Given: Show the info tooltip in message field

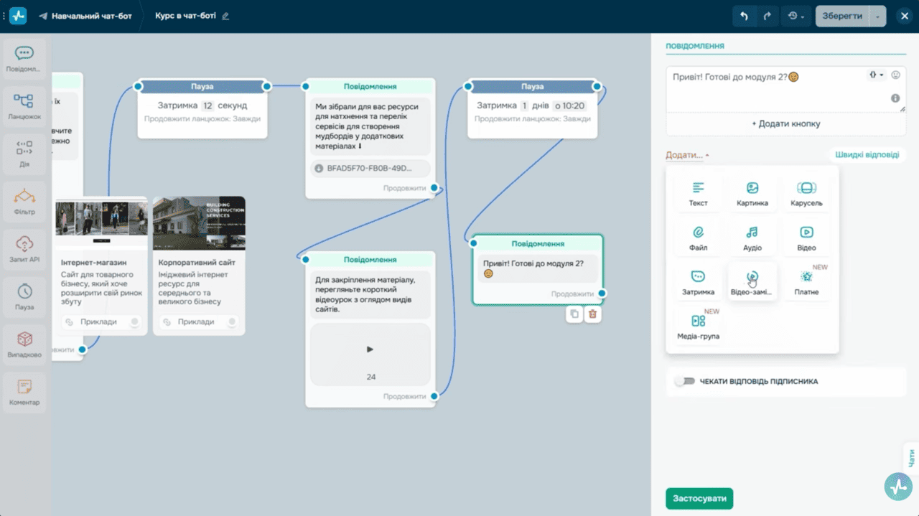Looking at the screenshot, I should [x=895, y=98].
